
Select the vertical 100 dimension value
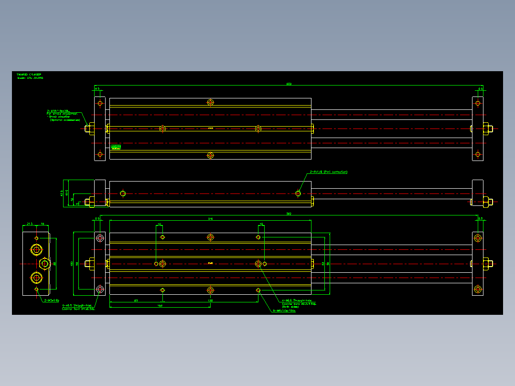[72, 264]
